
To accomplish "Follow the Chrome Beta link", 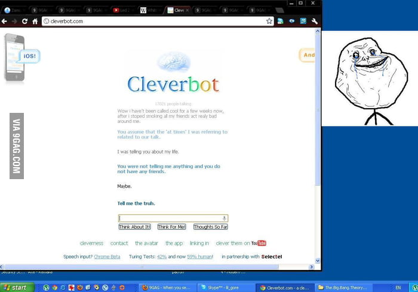I will (x=107, y=257).
